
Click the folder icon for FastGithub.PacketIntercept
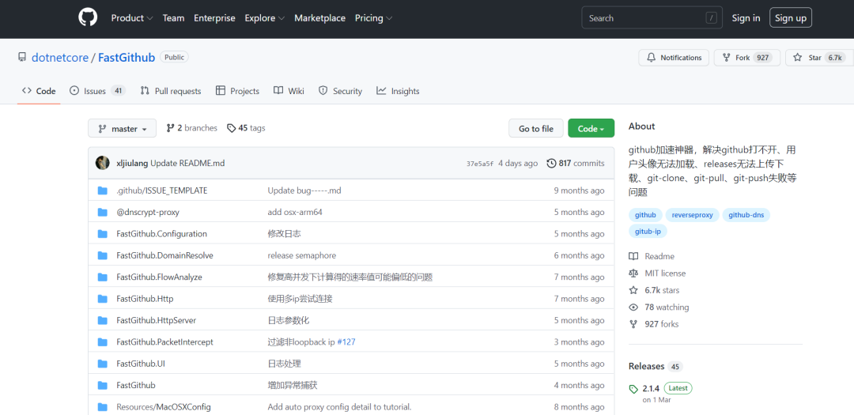102,342
